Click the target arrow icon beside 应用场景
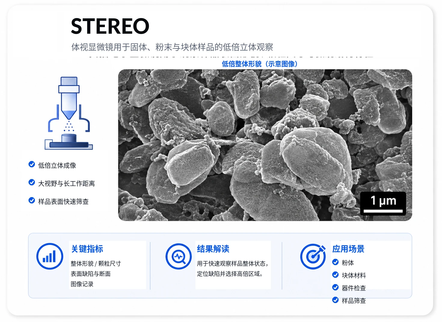This screenshot has height=322, width=442. (313, 256)
